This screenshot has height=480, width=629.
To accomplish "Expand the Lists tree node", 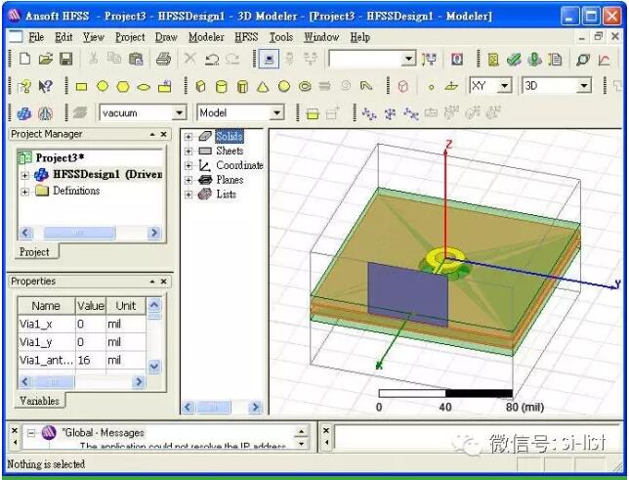I will (x=189, y=195).
